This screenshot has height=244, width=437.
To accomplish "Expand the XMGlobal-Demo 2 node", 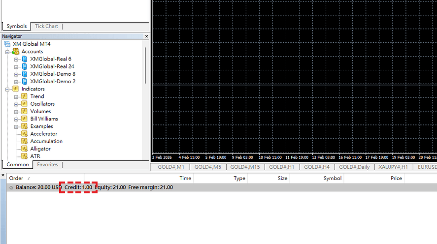I will 16,82.
